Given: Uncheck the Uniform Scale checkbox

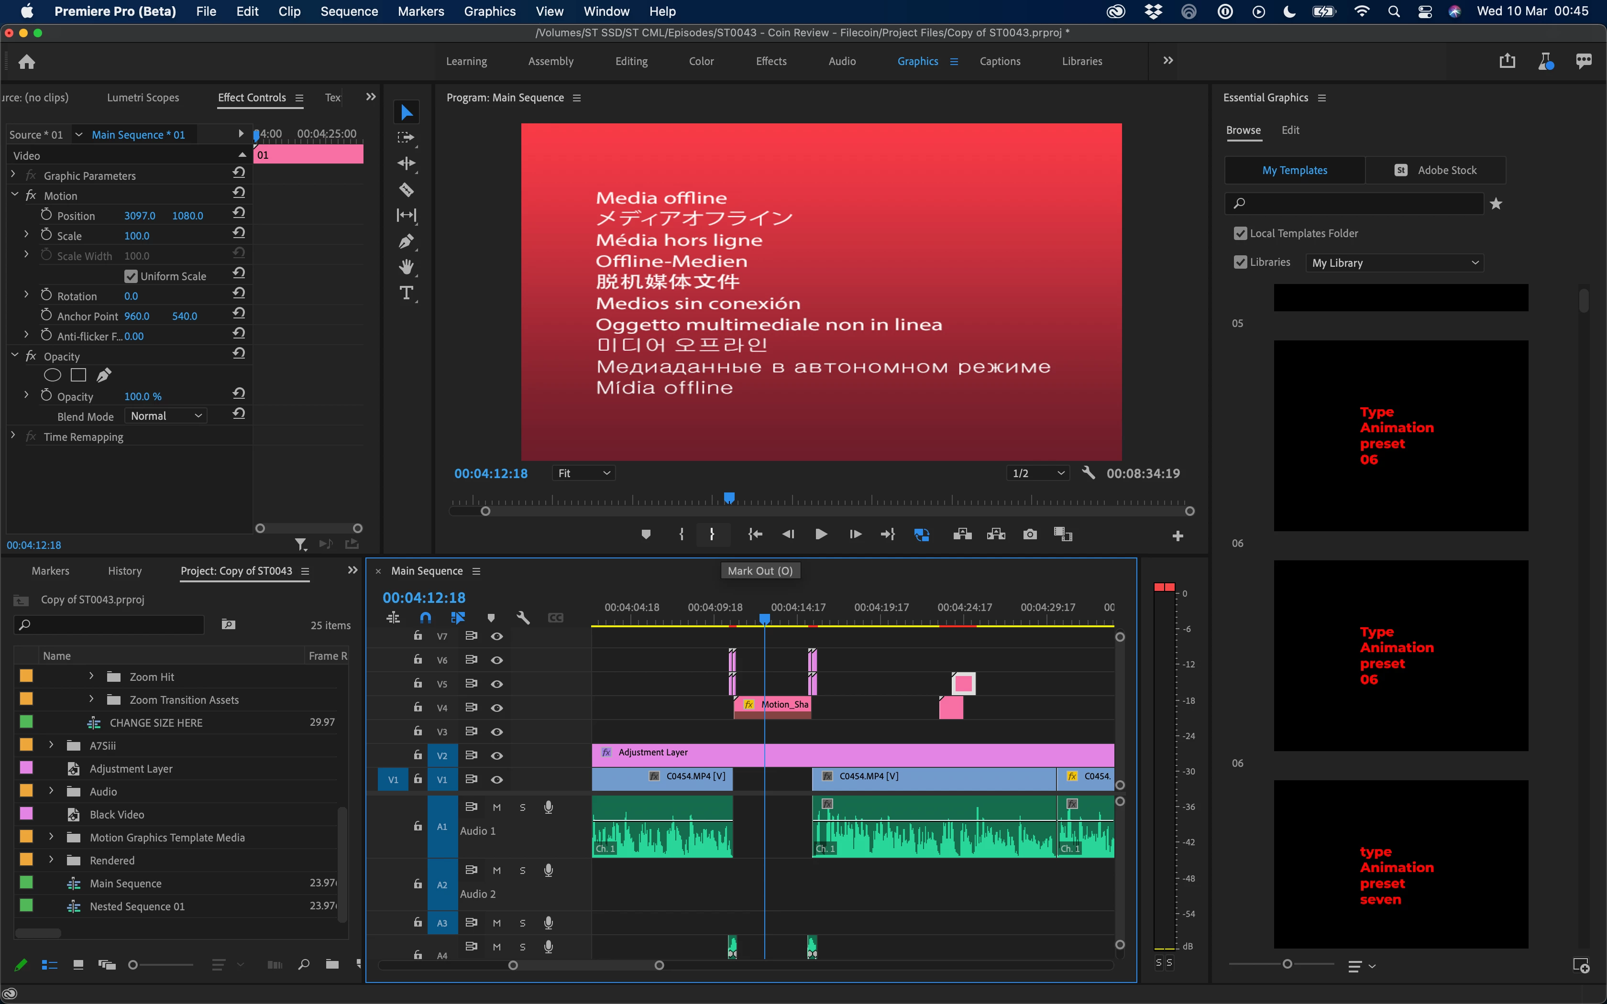Looking at the screenshot, I should [x=131, y=276].
